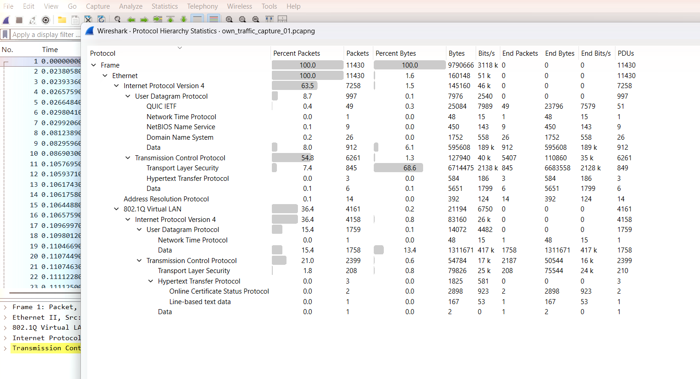This screenshot has height=379, width=700.
Task: Select packet number 10 in packet list
Action: pos(41,153)
